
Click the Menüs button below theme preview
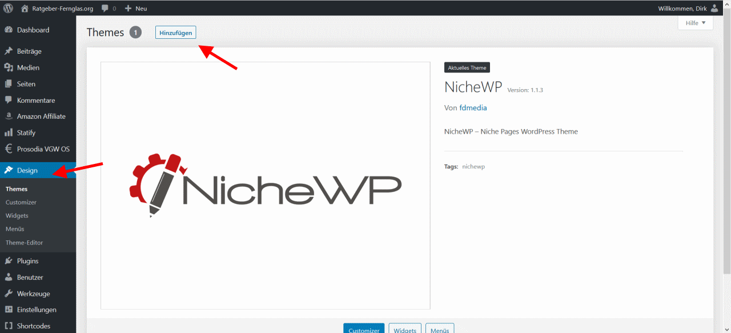coord(440,328)
